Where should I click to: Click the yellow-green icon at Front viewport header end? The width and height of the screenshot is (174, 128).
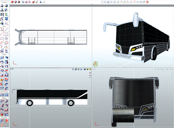coord(90,69)
